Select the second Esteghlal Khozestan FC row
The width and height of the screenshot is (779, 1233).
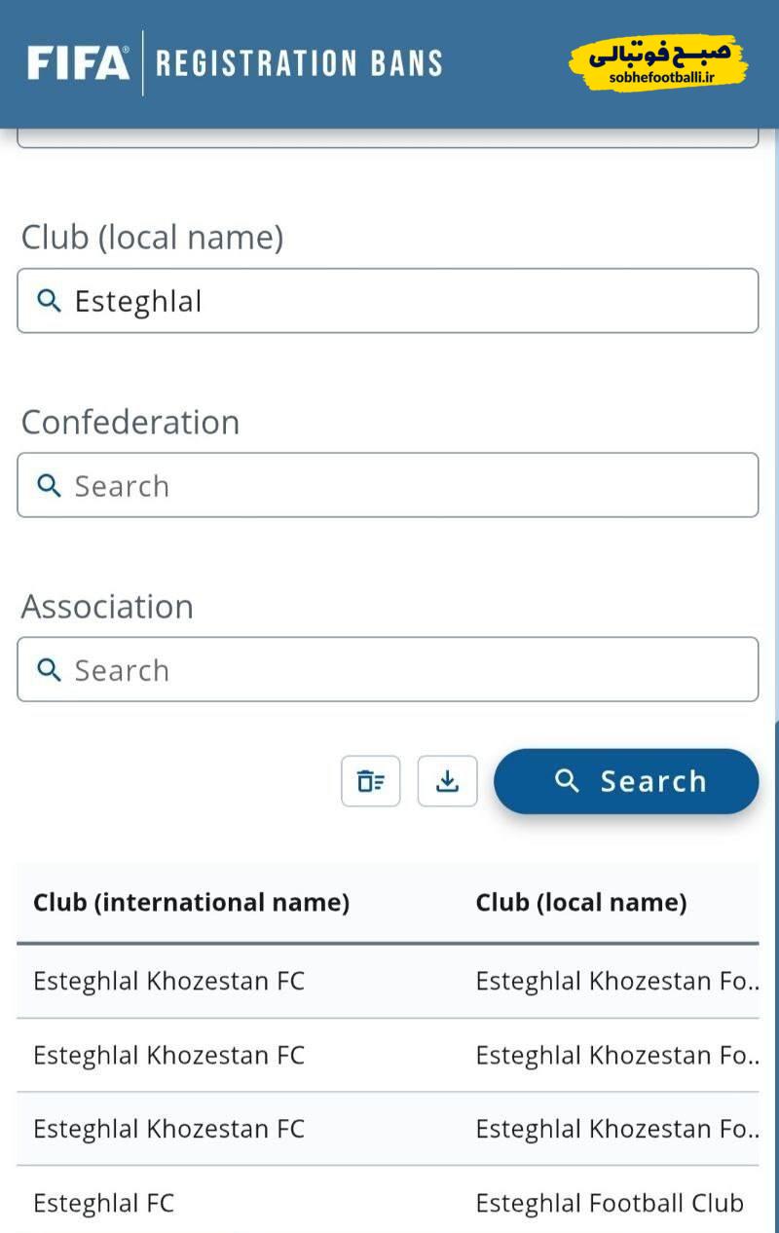(x=168, y=1055)
